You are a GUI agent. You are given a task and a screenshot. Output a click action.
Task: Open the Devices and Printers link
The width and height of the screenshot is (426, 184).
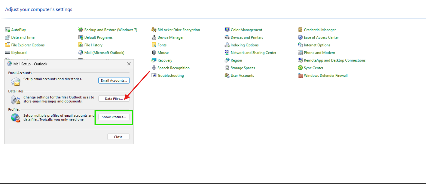pyautogui.click(x=247, y=37)
